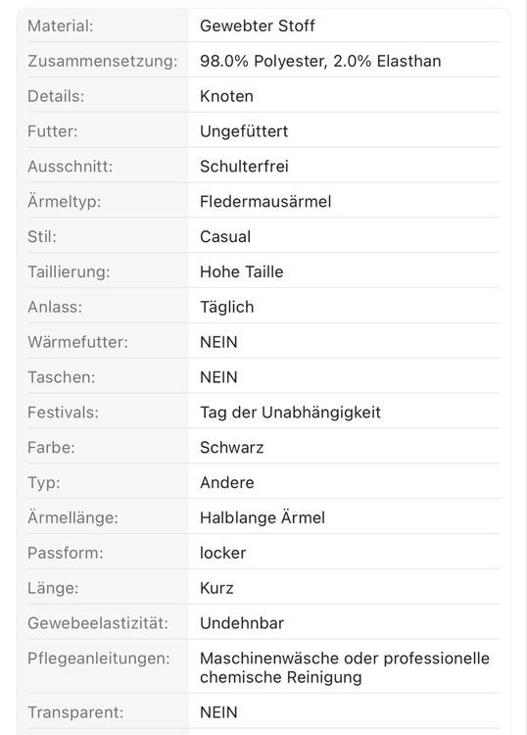Image resolution: width=527 pixels, height=735 pixels.
Task: Select the Casual style value
Action: tap(225, 237)
